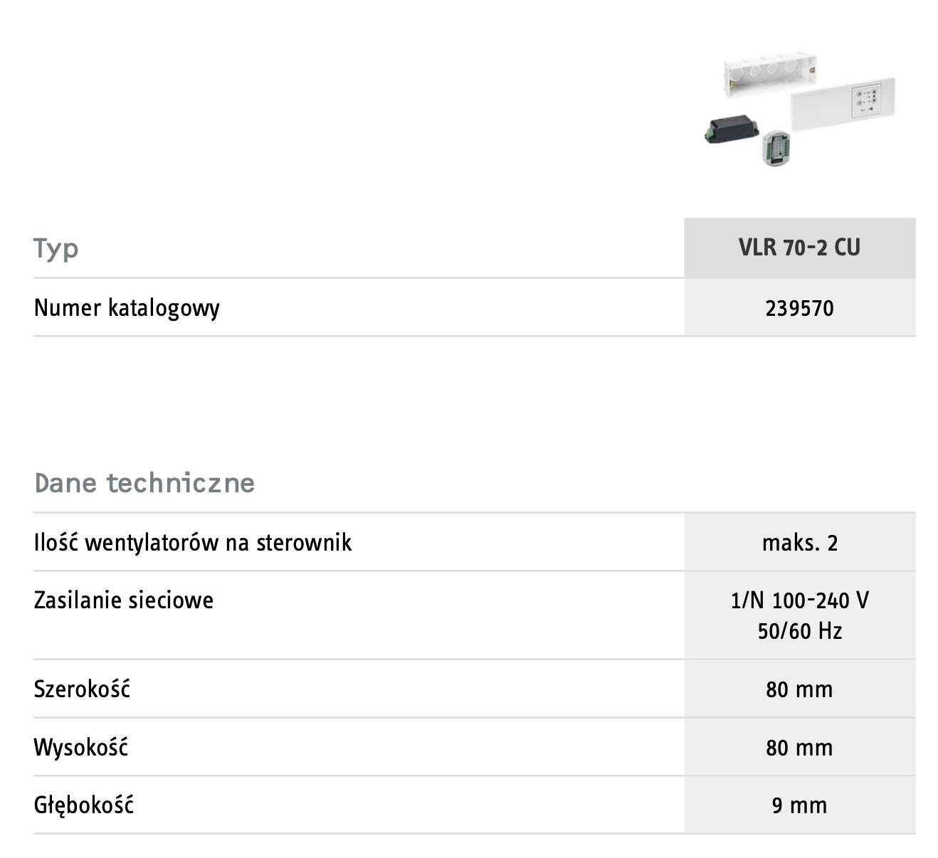The image size is (938, 858).
Task: Select the 'VLR 70-2 CU' type cell
Action: 799,248
